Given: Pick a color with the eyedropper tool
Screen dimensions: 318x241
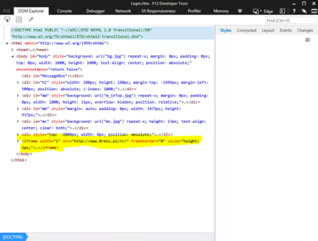Looking at the screenshot, I should [31, 19].
